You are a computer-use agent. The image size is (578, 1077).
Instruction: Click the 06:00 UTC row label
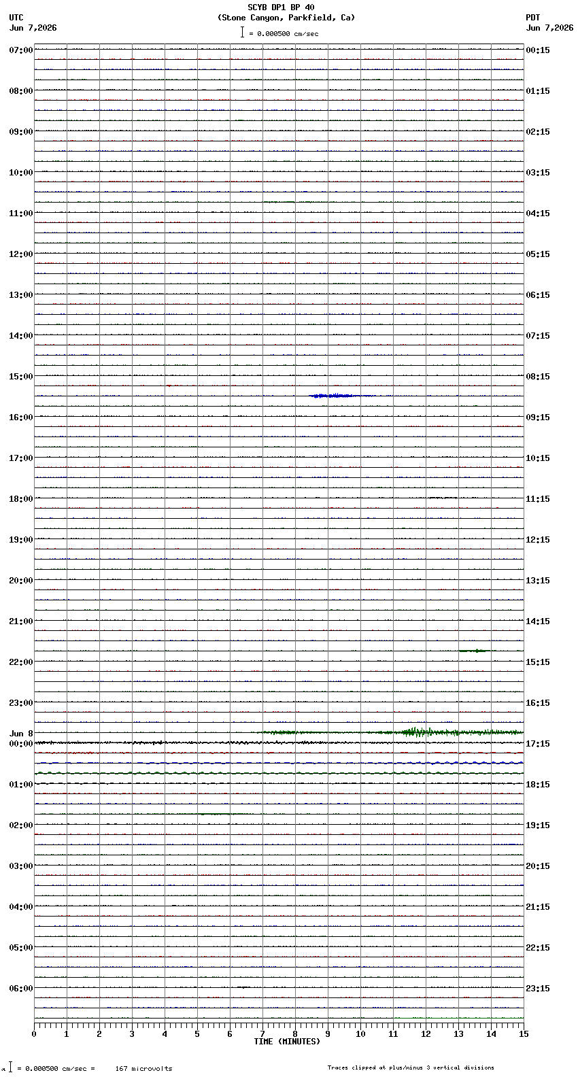click(x=21, y=989)
